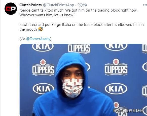Open the three-dot tweet options menu
147x116 pixels.
click(145, 5)
